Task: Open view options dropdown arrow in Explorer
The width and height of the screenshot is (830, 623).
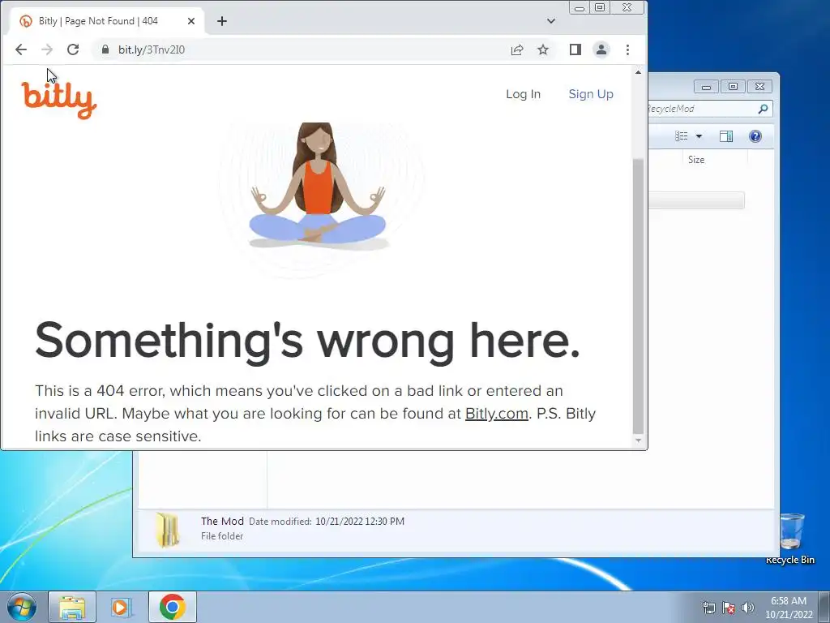Action: [699, 136]
